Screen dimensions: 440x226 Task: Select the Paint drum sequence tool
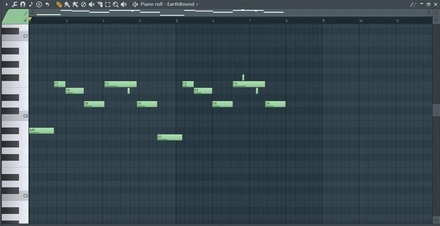[75, 4]
